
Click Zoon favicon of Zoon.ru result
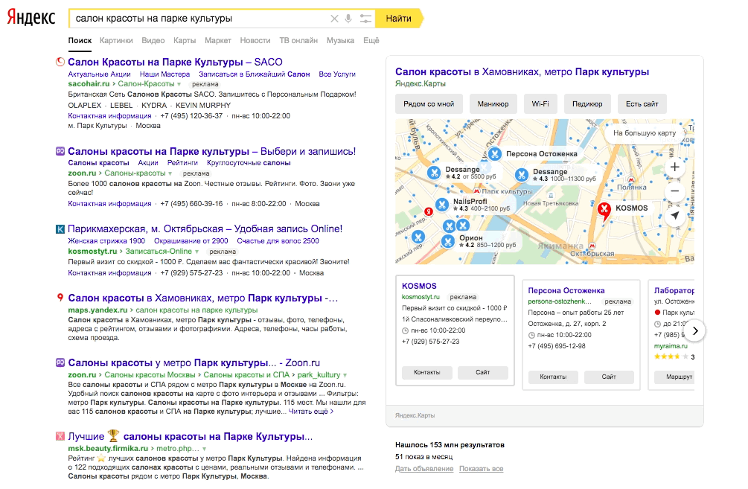click(x=60, y=362)
